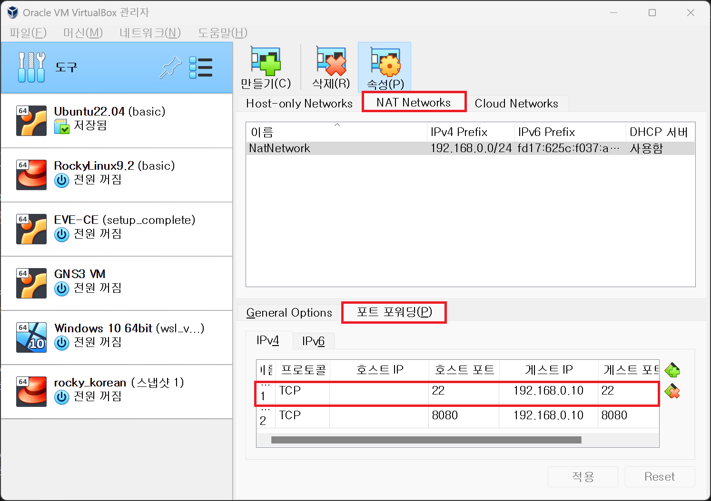Click guest port 22 cell
Screen dimensions: 711x501
point(629,391)
